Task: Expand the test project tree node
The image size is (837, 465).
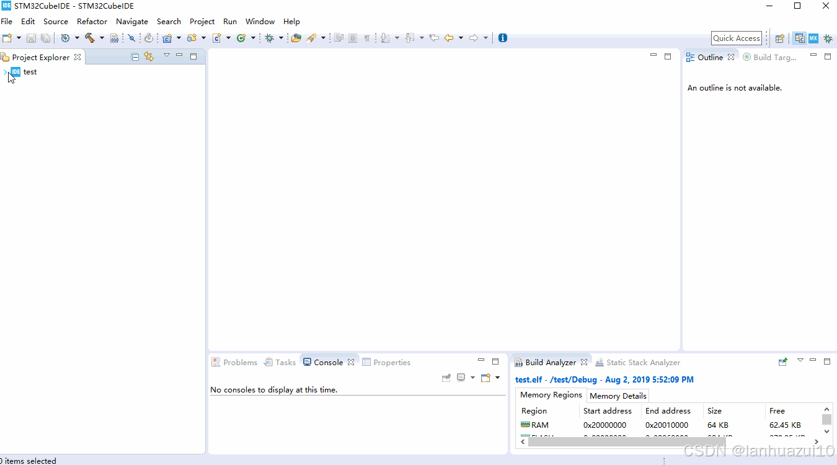Action: click(6, 72)
